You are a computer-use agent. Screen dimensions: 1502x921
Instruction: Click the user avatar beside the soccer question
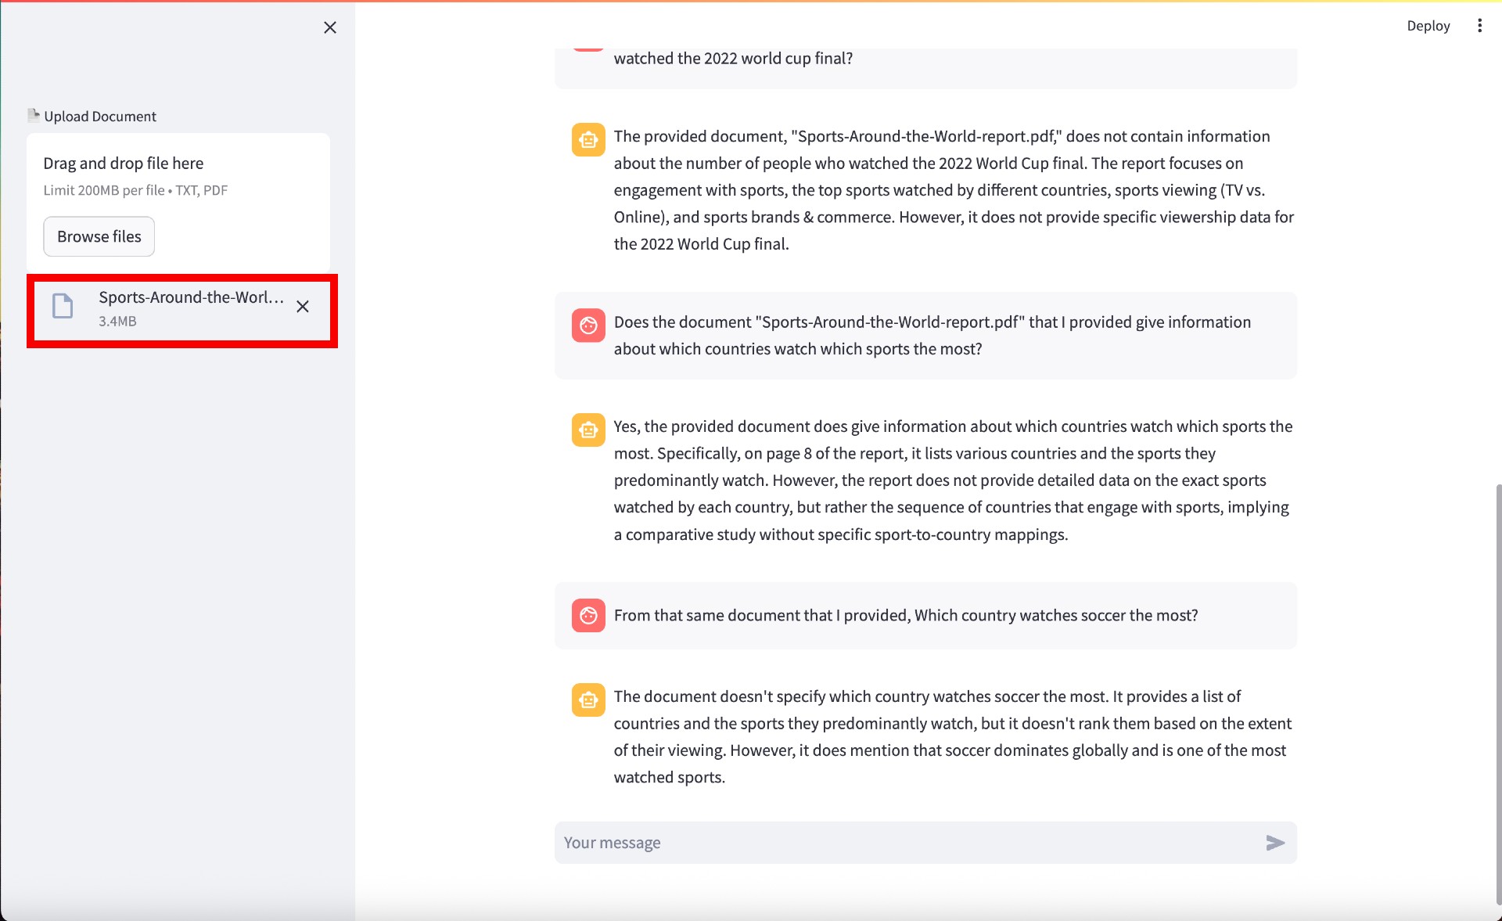(588, 615)
